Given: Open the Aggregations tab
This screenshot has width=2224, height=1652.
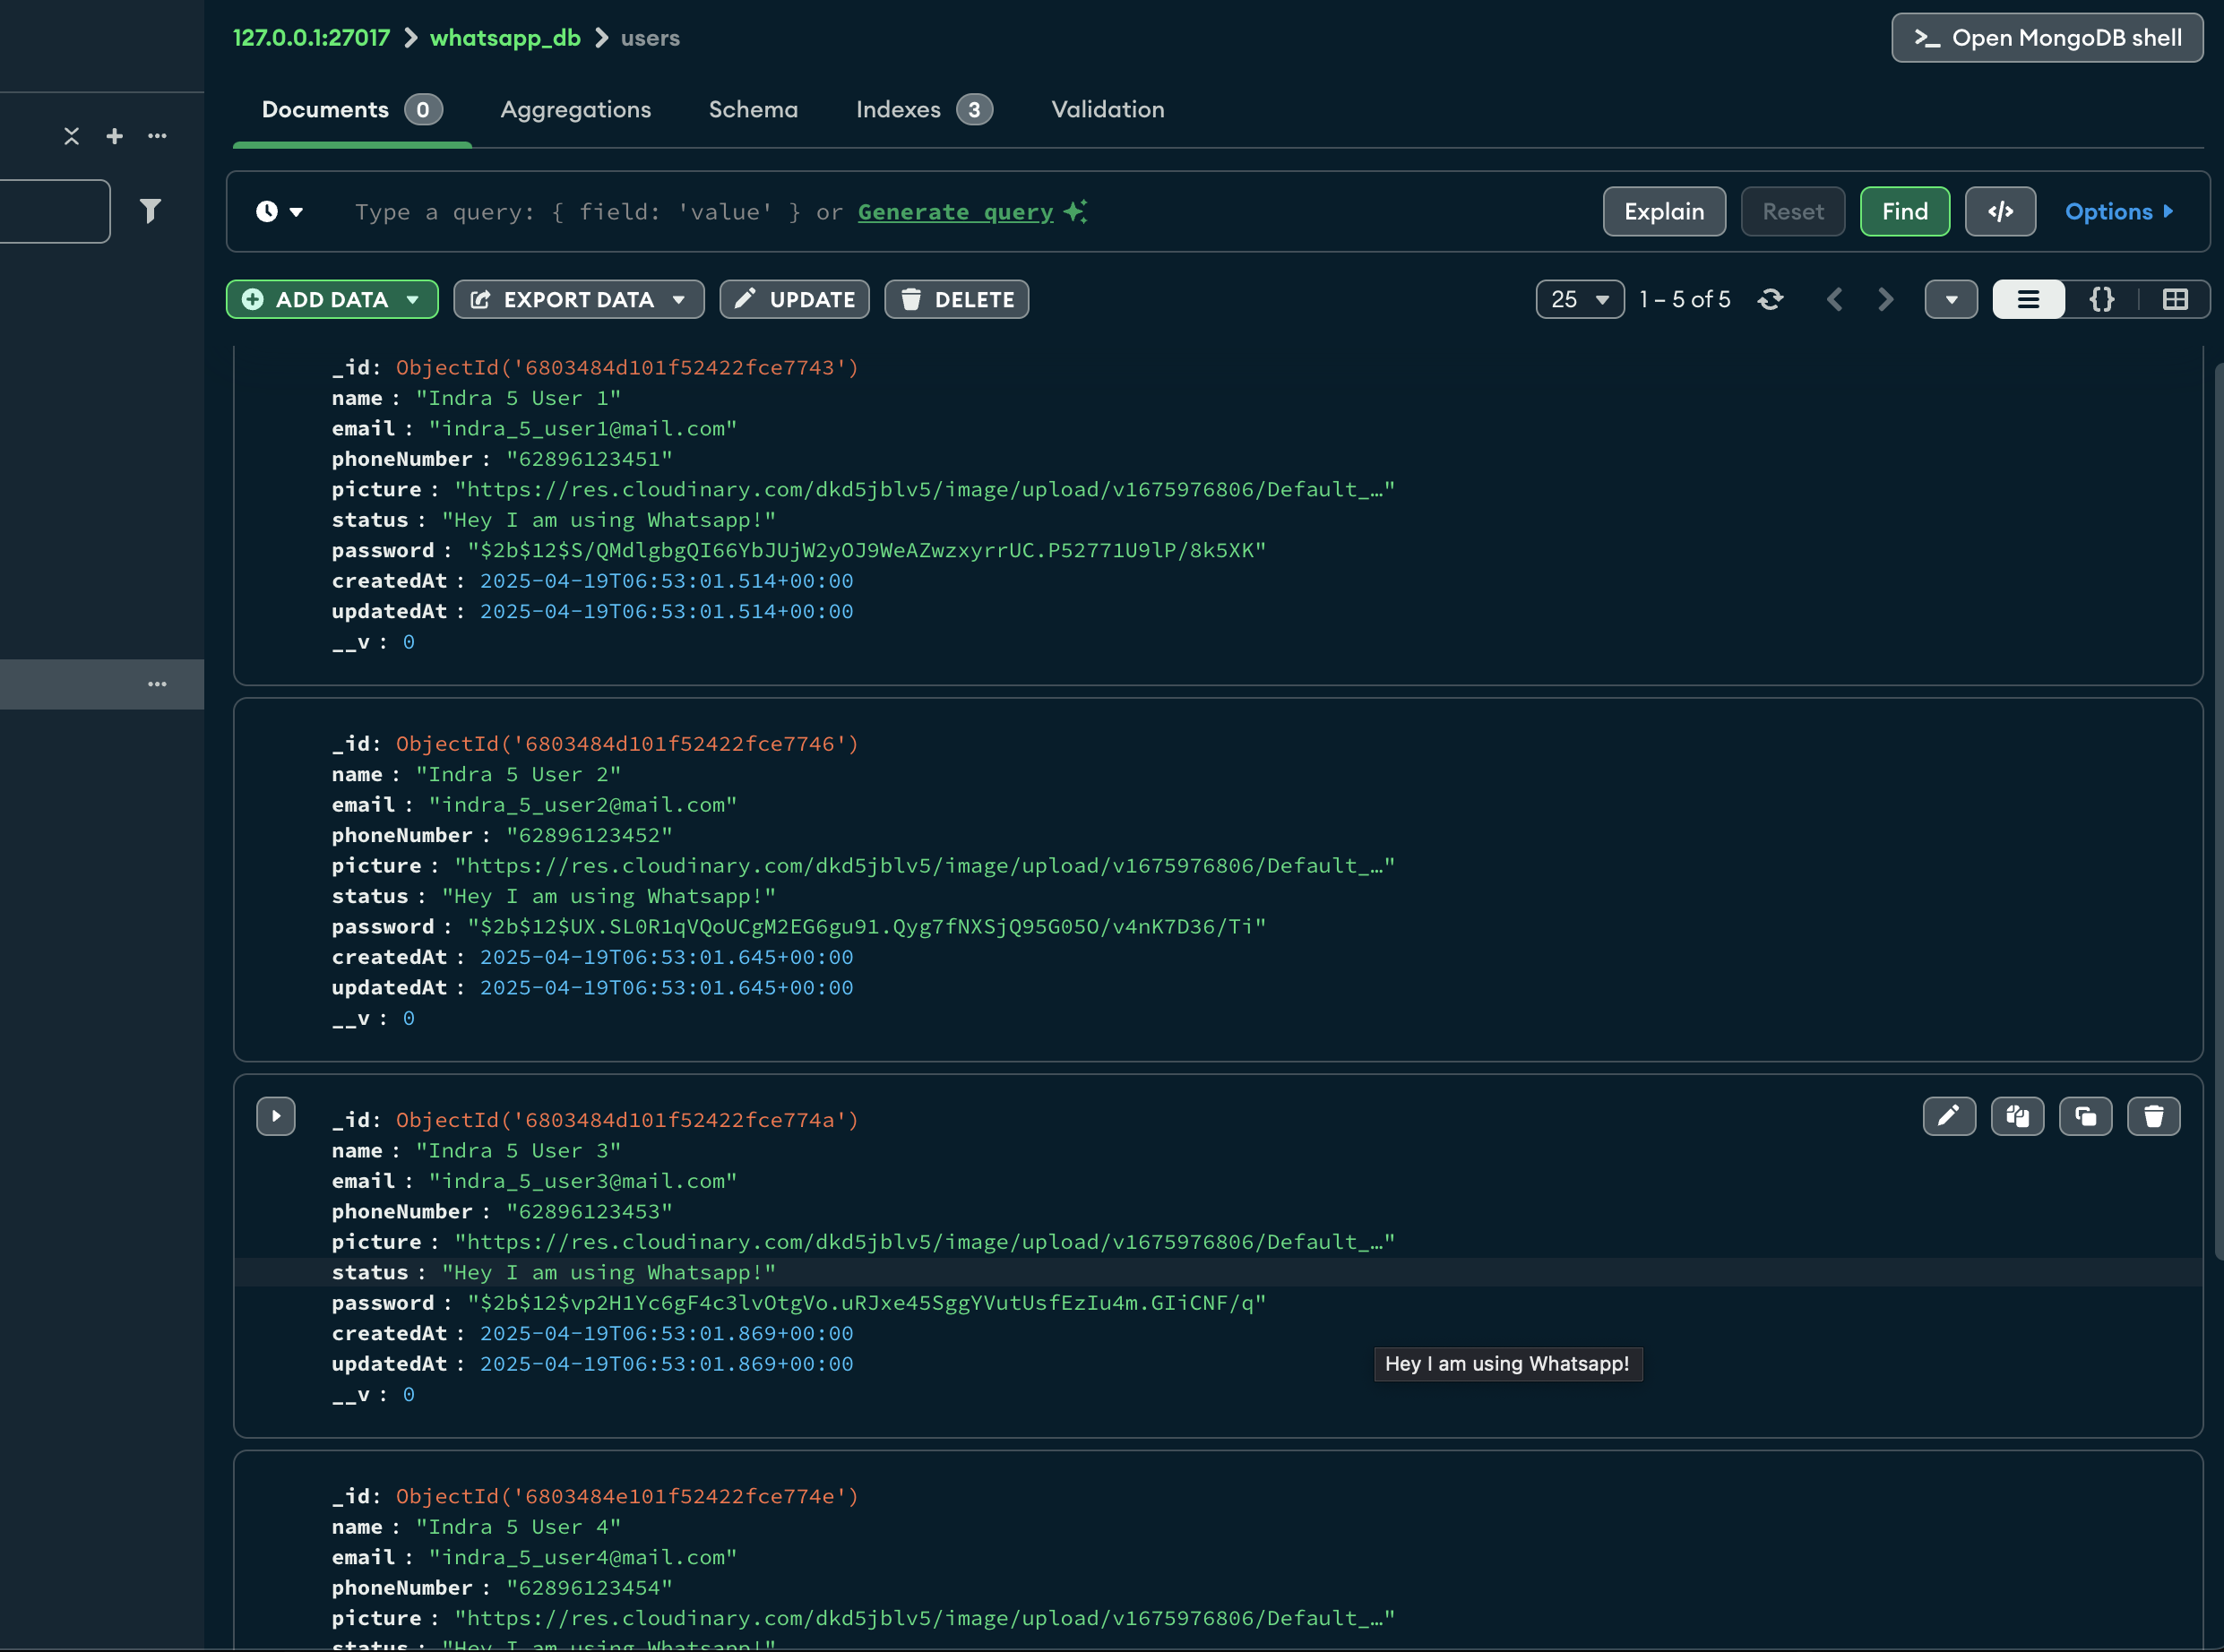Looking at the screenshot, I should pos(576,110).
